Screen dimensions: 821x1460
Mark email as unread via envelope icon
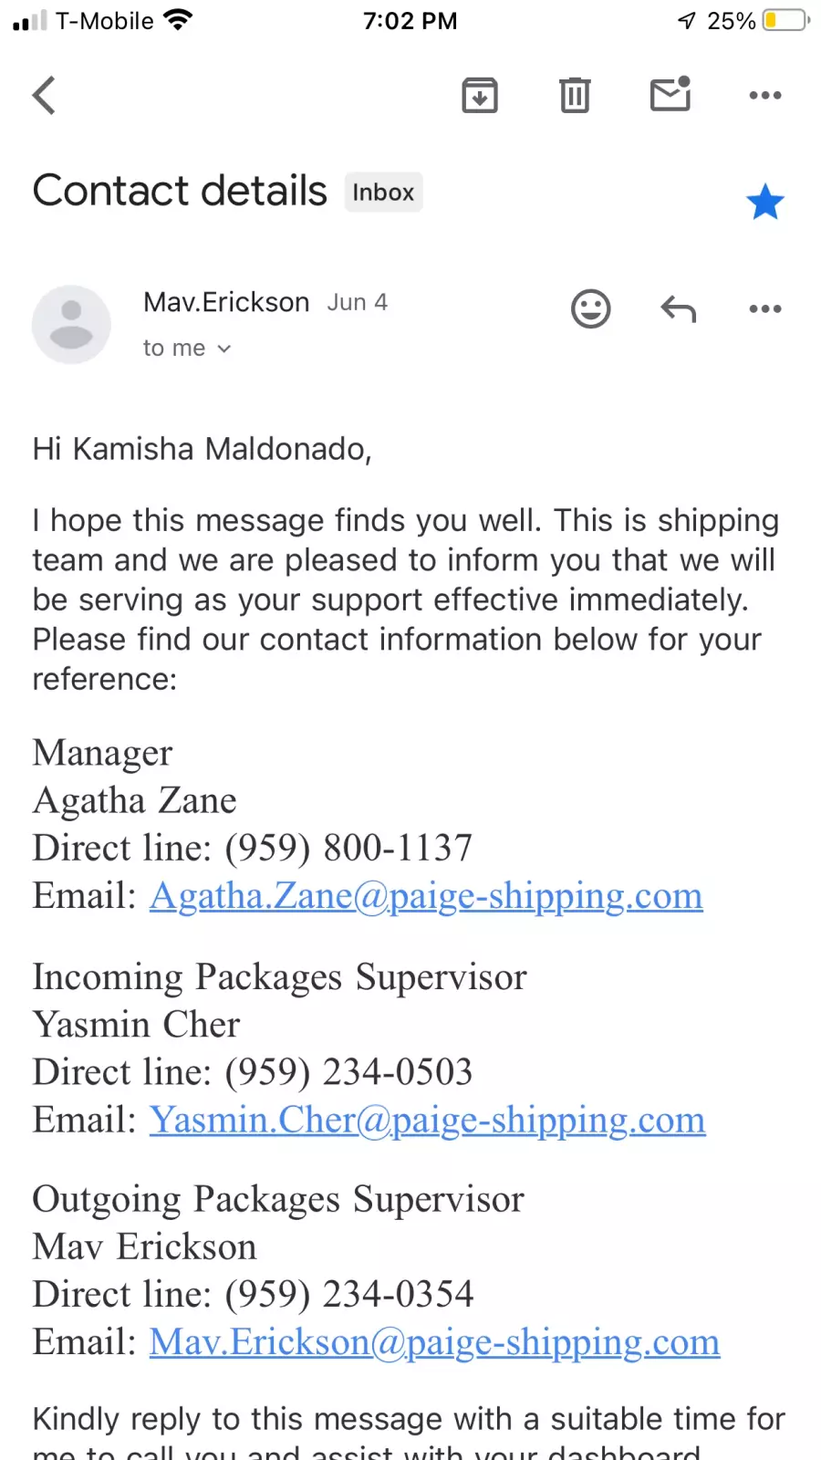point(670,94)
